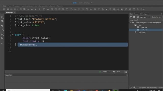Click the three-dots Customize Toolbar icon

click(x=2, y=43)
